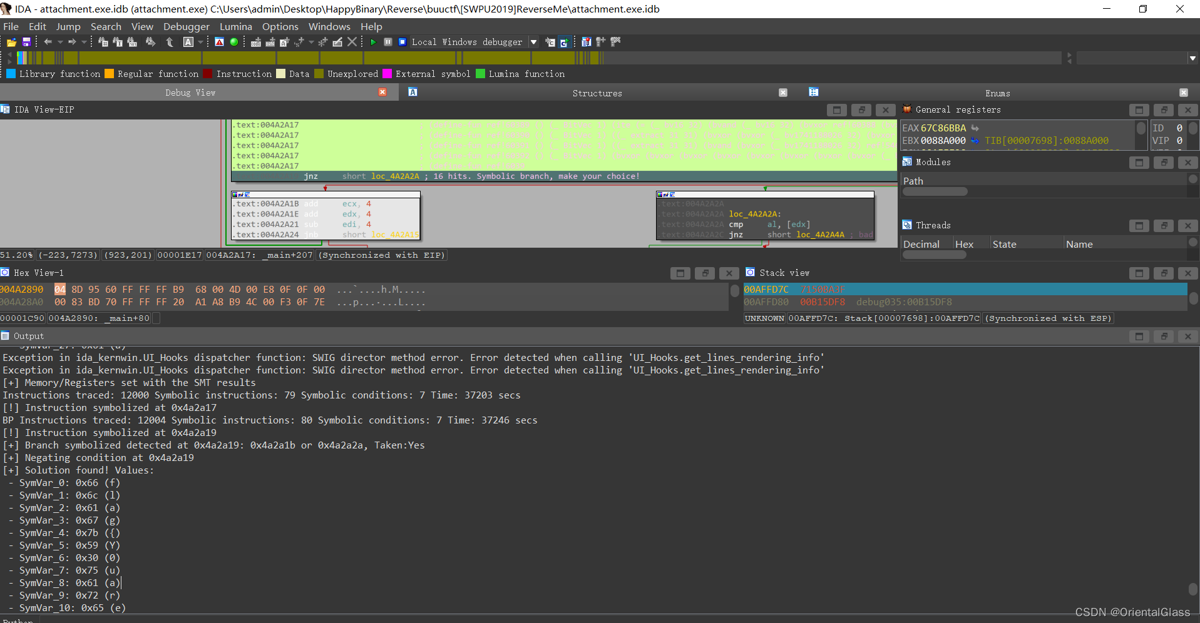Click the External symbol color swatch
Screen dimensions: 1200x623
387,74
